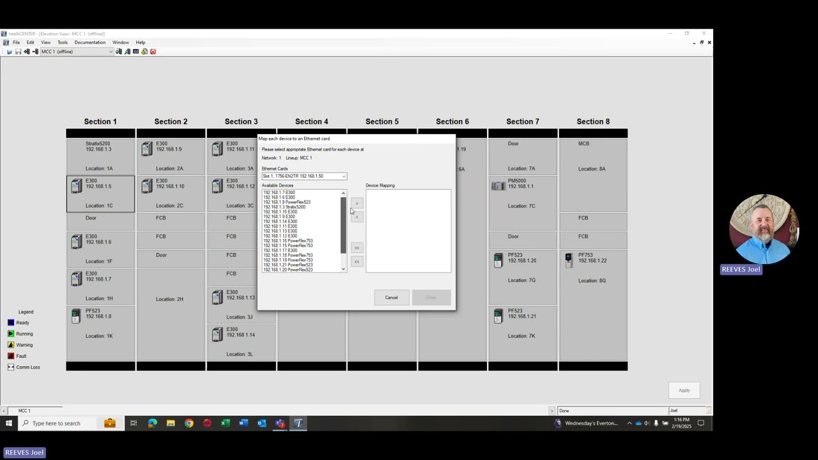Screen dimensions: 818x460
Task: Select 192.168.1.20 PowerFlex523 in Available Devices
Action: coord(288,270)
